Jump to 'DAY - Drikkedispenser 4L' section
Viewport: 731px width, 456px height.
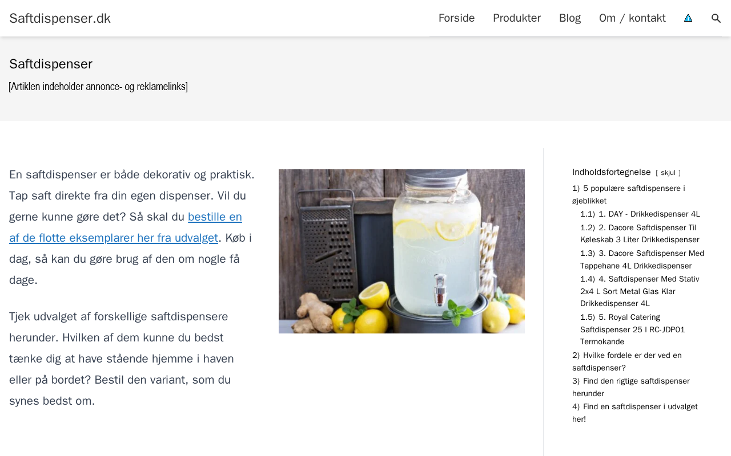click(x=640, y=214)
